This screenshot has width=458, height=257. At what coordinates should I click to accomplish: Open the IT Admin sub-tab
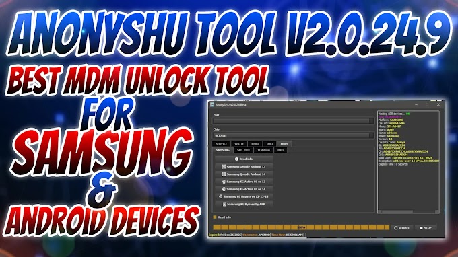[263, 150]
